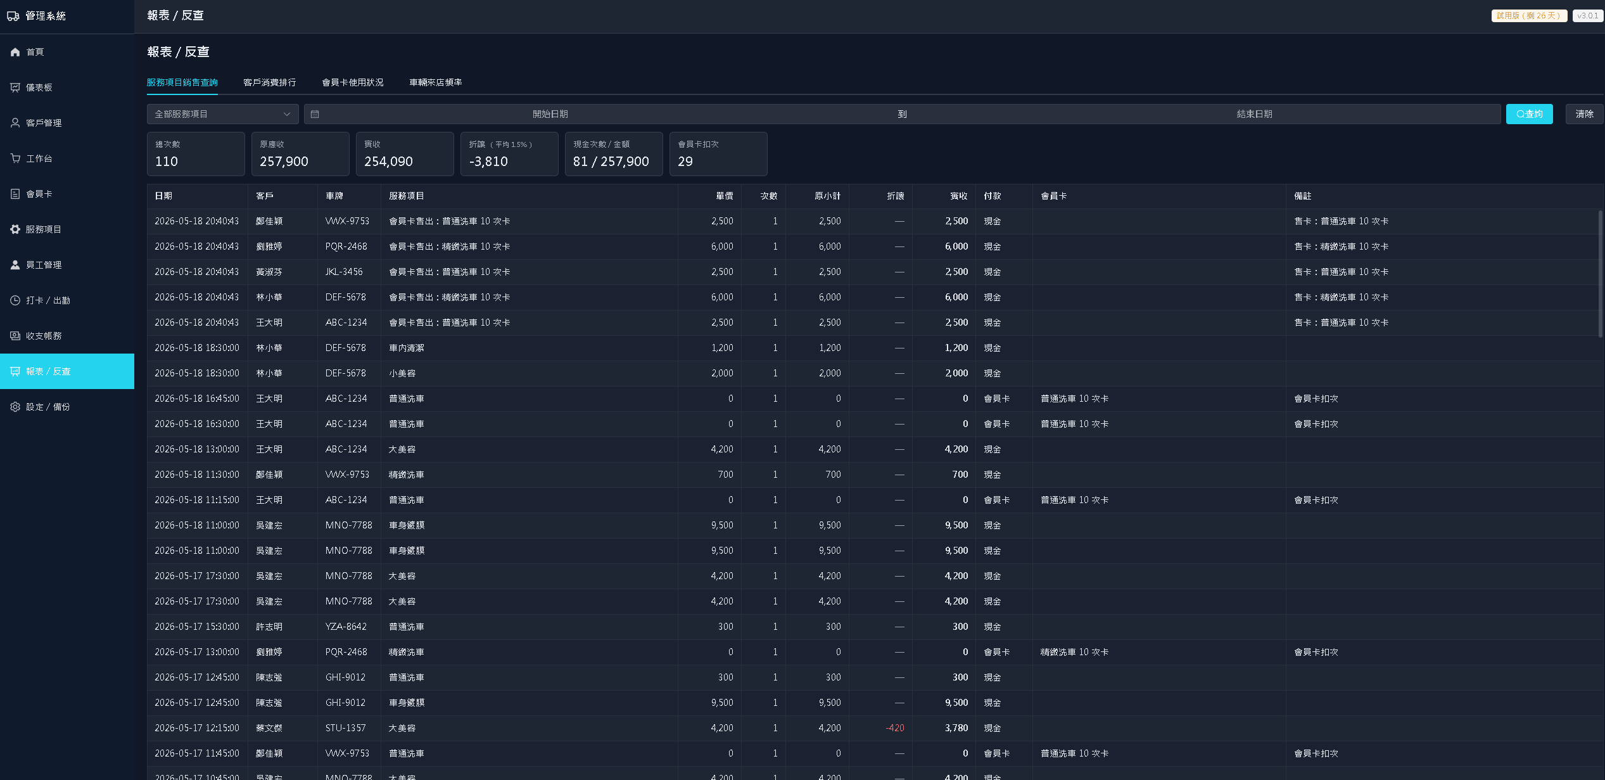This screenshot has width=1605, height=780.
Task: Click the 收支帳務 money icon
Action: pos(15,336)
